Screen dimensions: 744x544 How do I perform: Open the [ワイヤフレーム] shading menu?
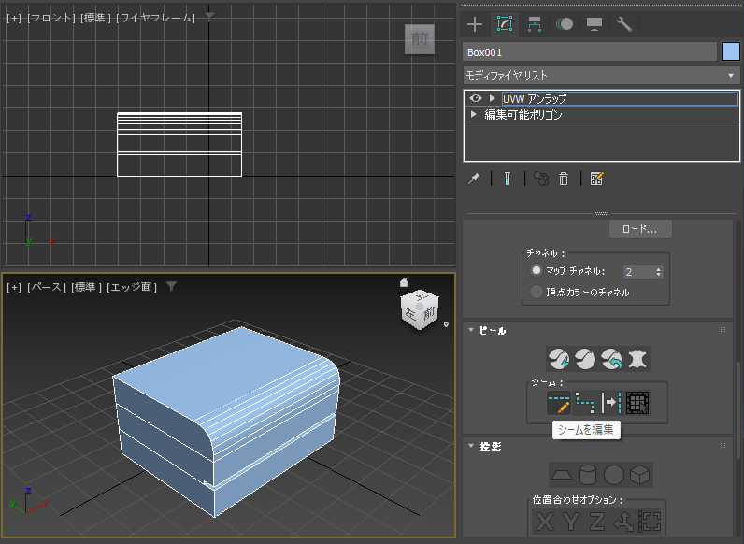[x=156, y=18]
